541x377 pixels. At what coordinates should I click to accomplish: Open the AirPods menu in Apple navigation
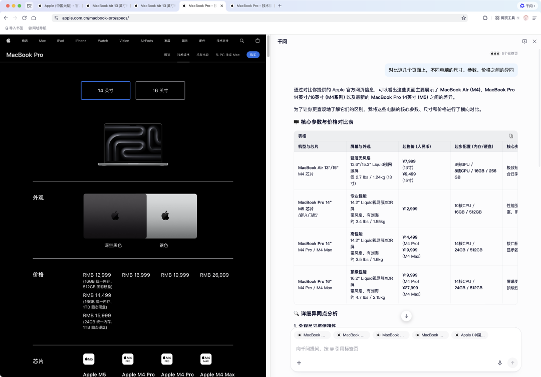point(147,41)
